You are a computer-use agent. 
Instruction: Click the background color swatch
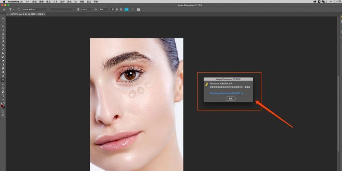coord(4,107)
